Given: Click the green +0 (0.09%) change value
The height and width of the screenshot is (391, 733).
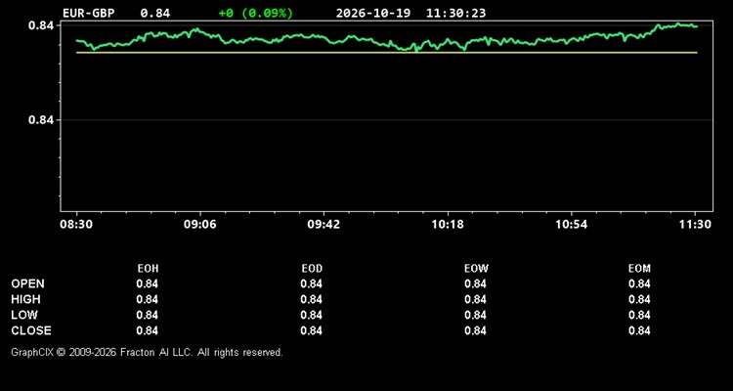Looking at the screenshot, I should (256, 13).
